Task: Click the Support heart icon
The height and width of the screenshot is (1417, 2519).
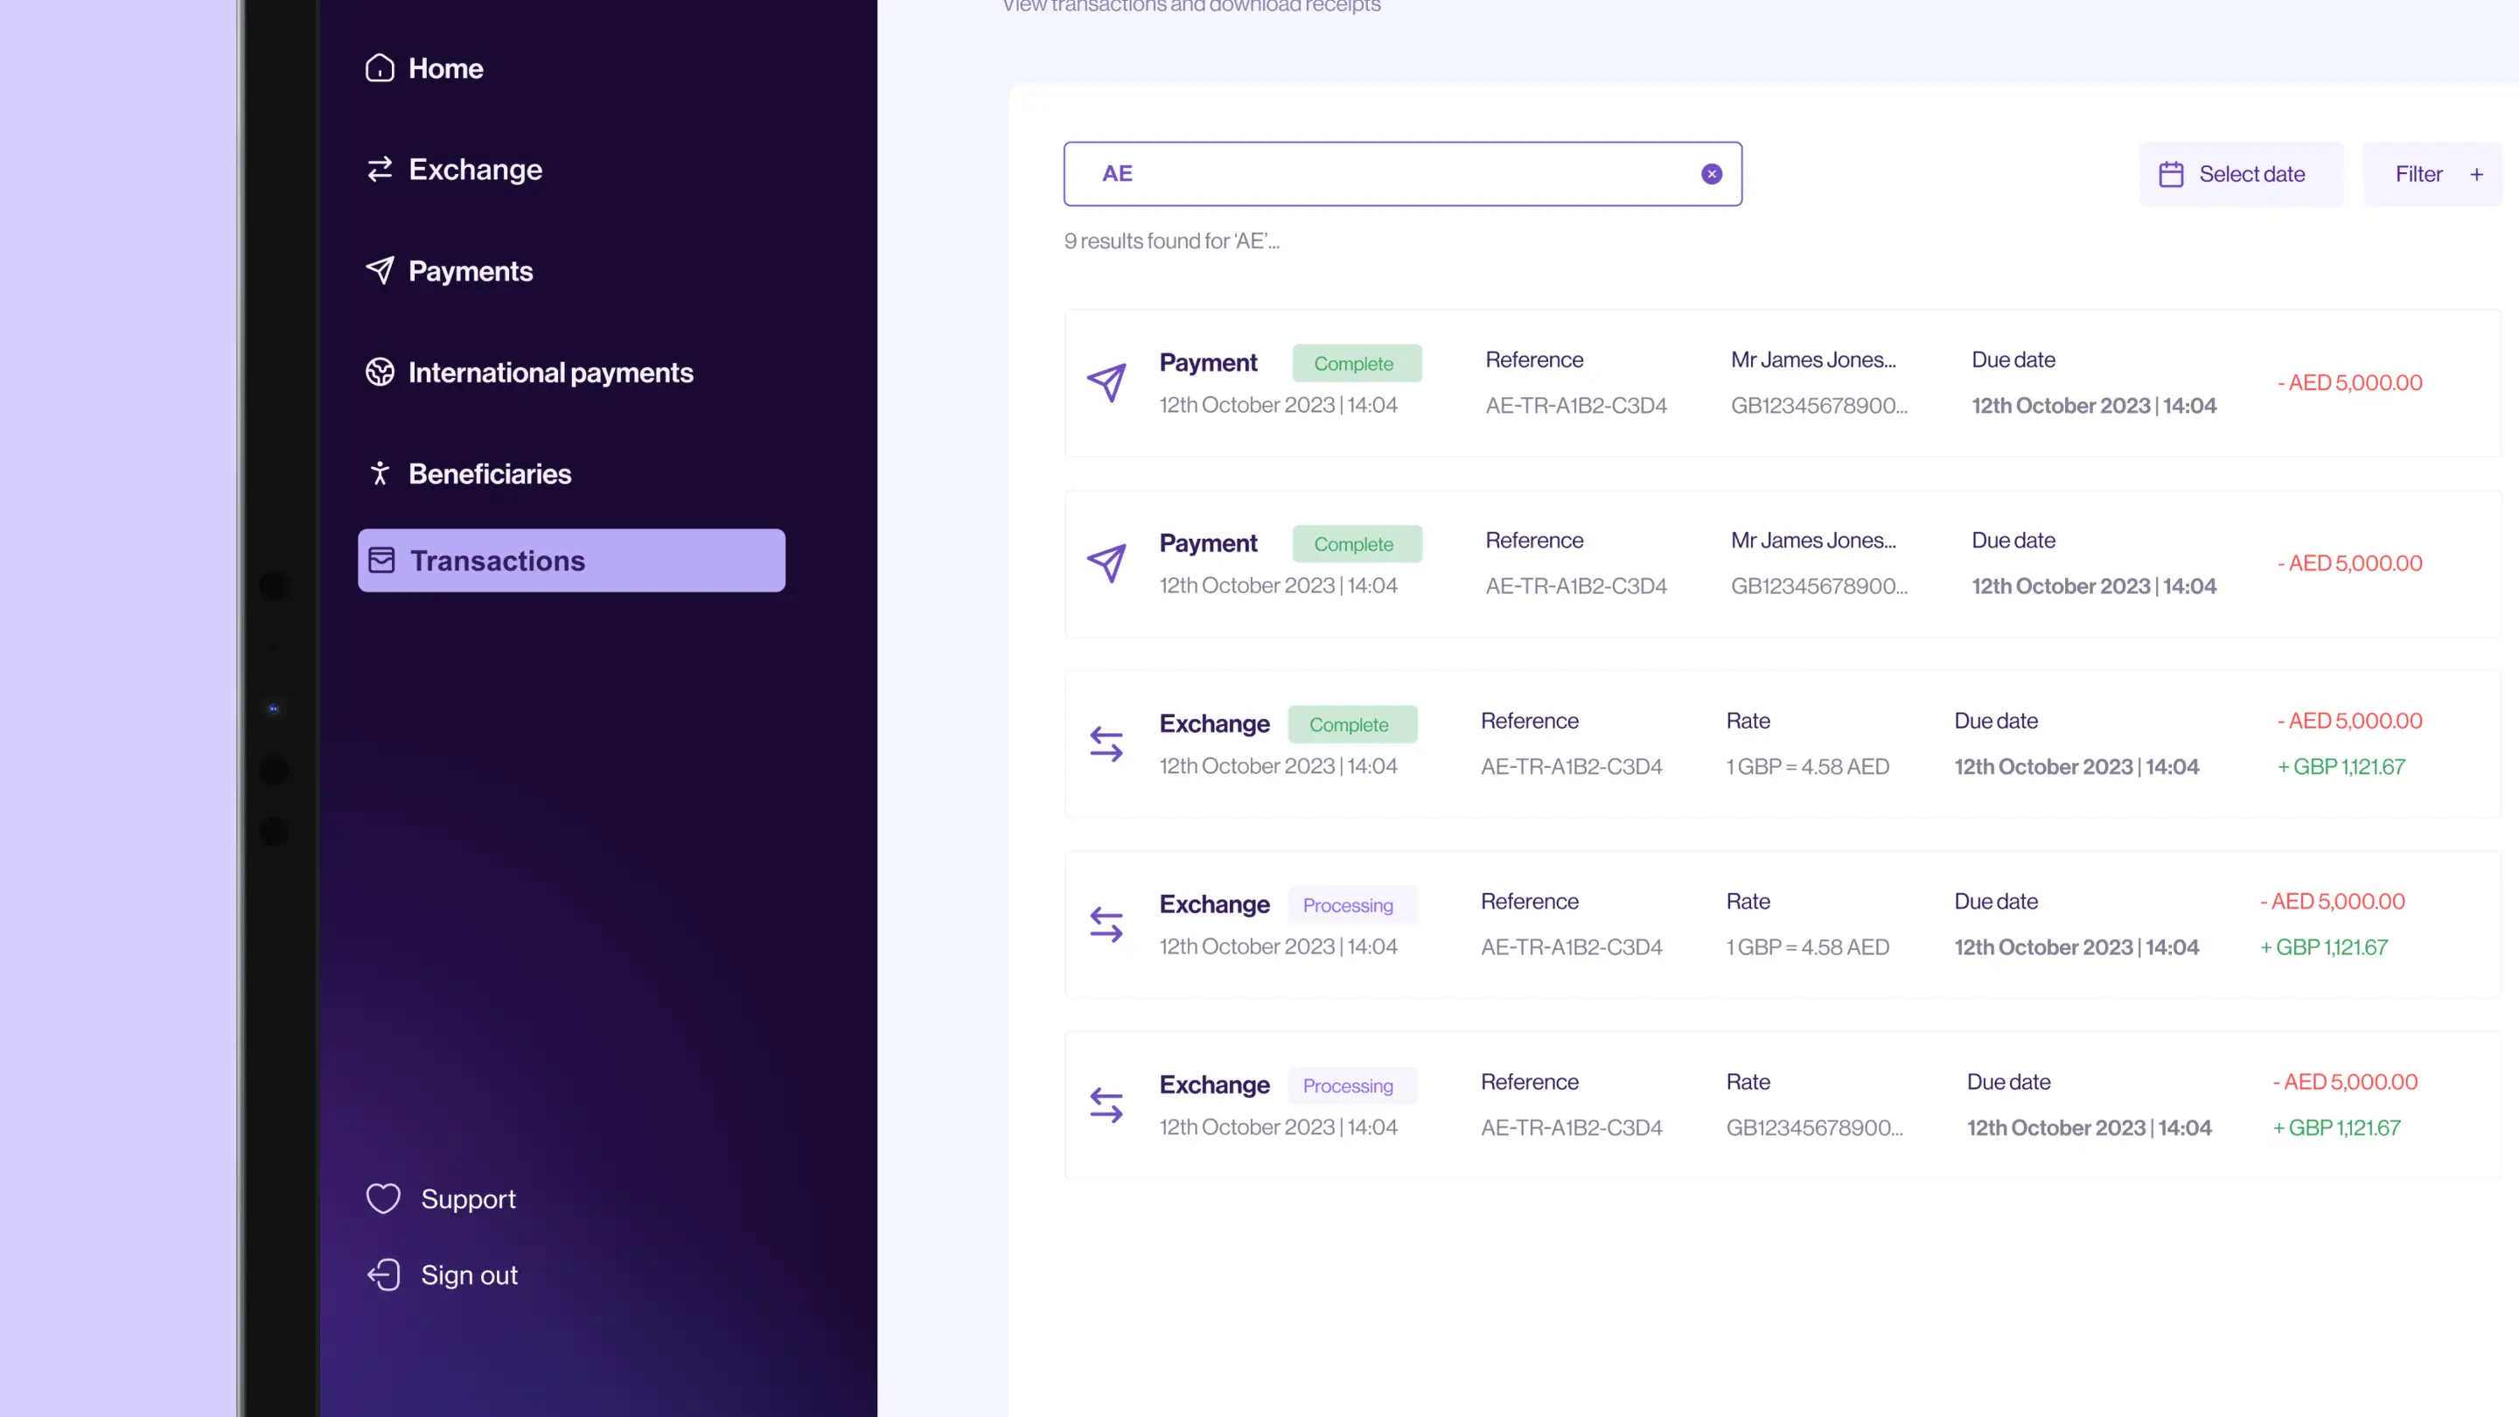Action: point(383,1198)
